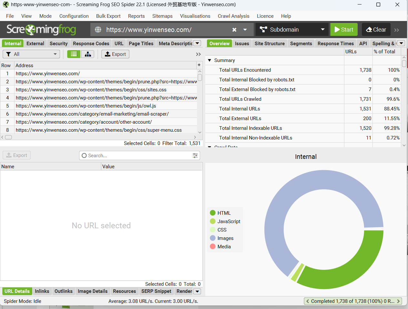The width and height of the screenshot is (408, 309).
Task: Click the overview pane's vertical scrollbar
Action: (404, 63)
